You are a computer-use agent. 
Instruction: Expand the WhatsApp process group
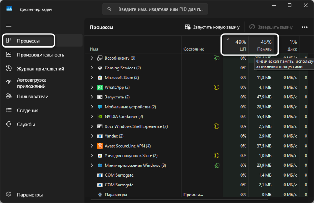pos(92,88)
